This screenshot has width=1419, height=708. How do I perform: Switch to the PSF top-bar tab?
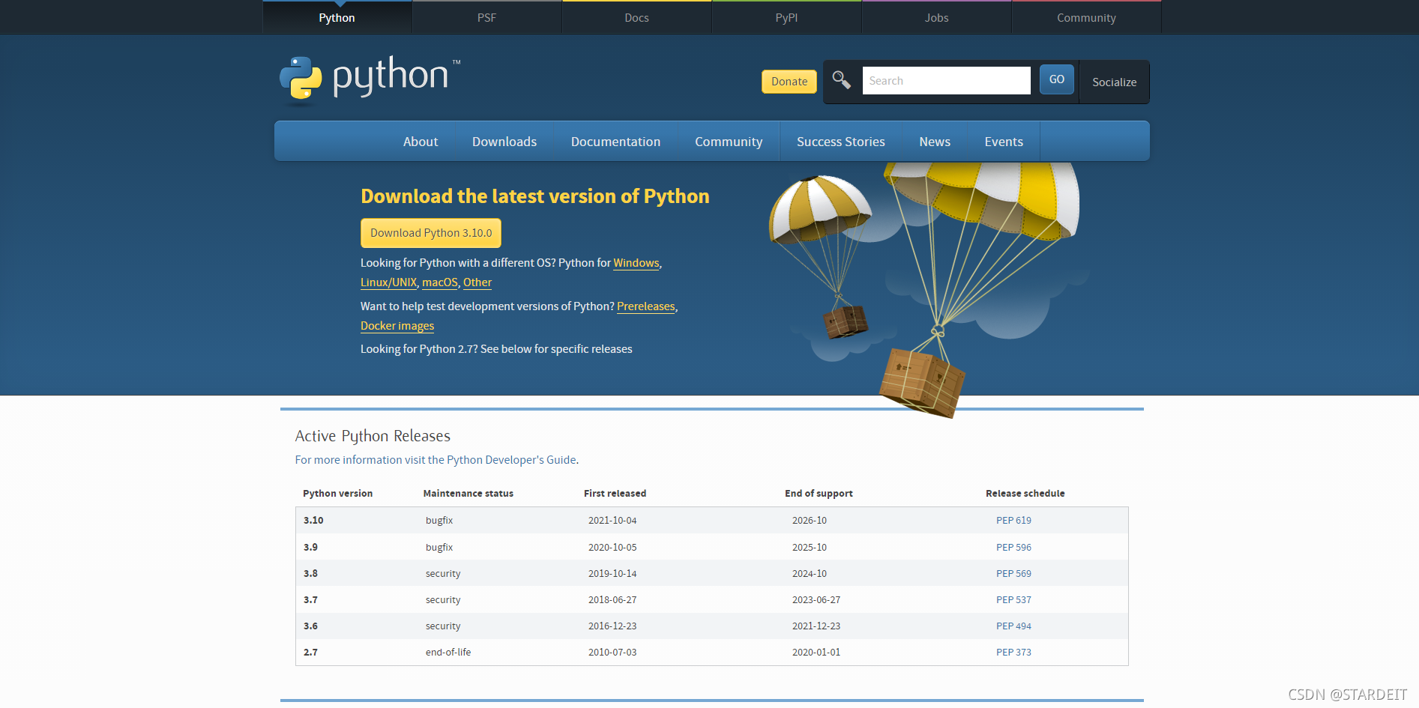[x=486, y=17]
